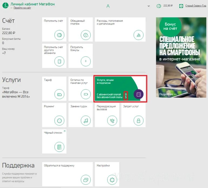The height and width of the screenshot is (188, 208).
Task: Click the Потратить бонусы tile label
Action: click(76, 49)
